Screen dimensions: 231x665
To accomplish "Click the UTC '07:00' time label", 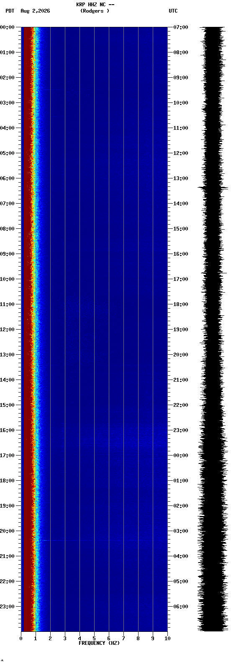I will pos(180,27).
